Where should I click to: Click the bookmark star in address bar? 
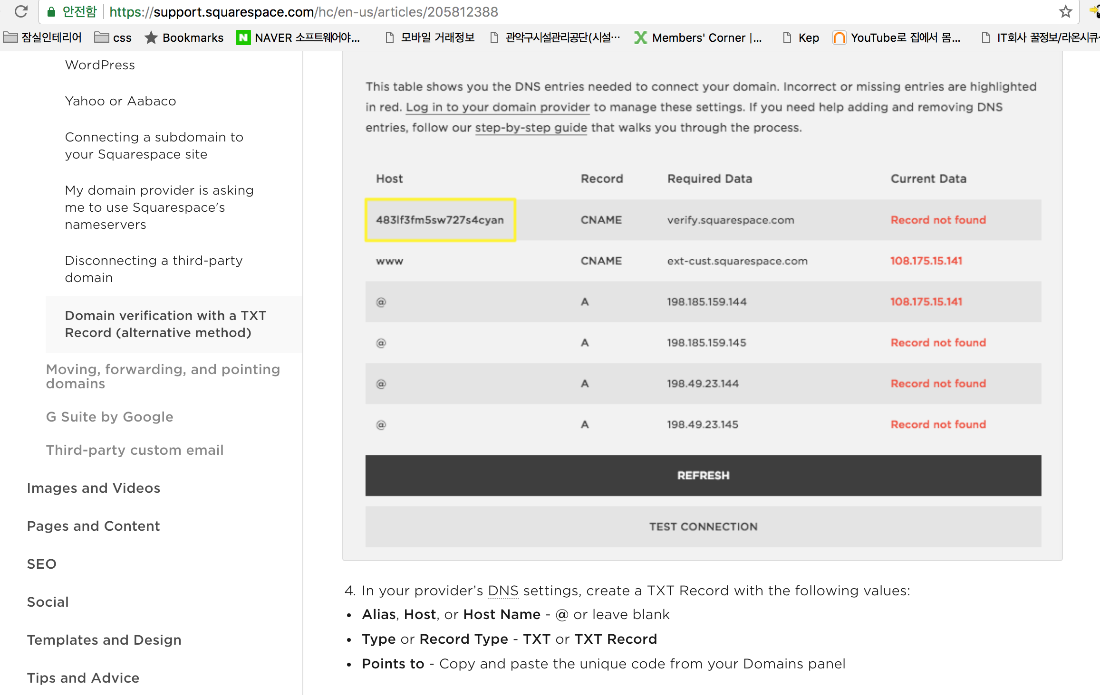(1065, 11)
